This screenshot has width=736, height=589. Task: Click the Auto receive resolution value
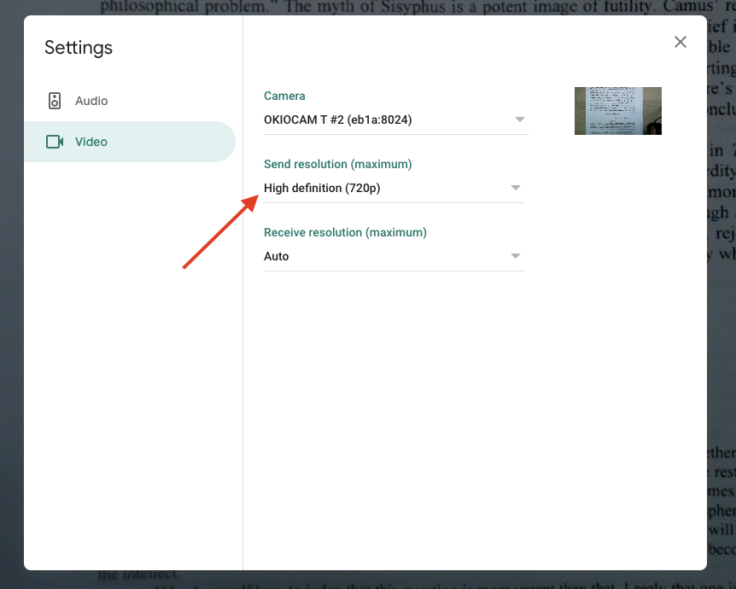coord(277,256)
